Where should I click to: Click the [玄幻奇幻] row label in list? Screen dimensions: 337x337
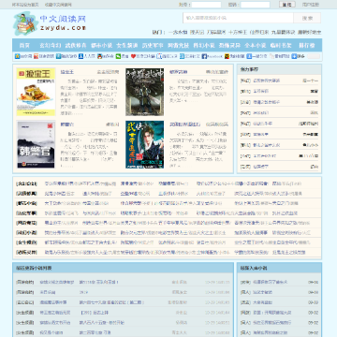[26, 183]
